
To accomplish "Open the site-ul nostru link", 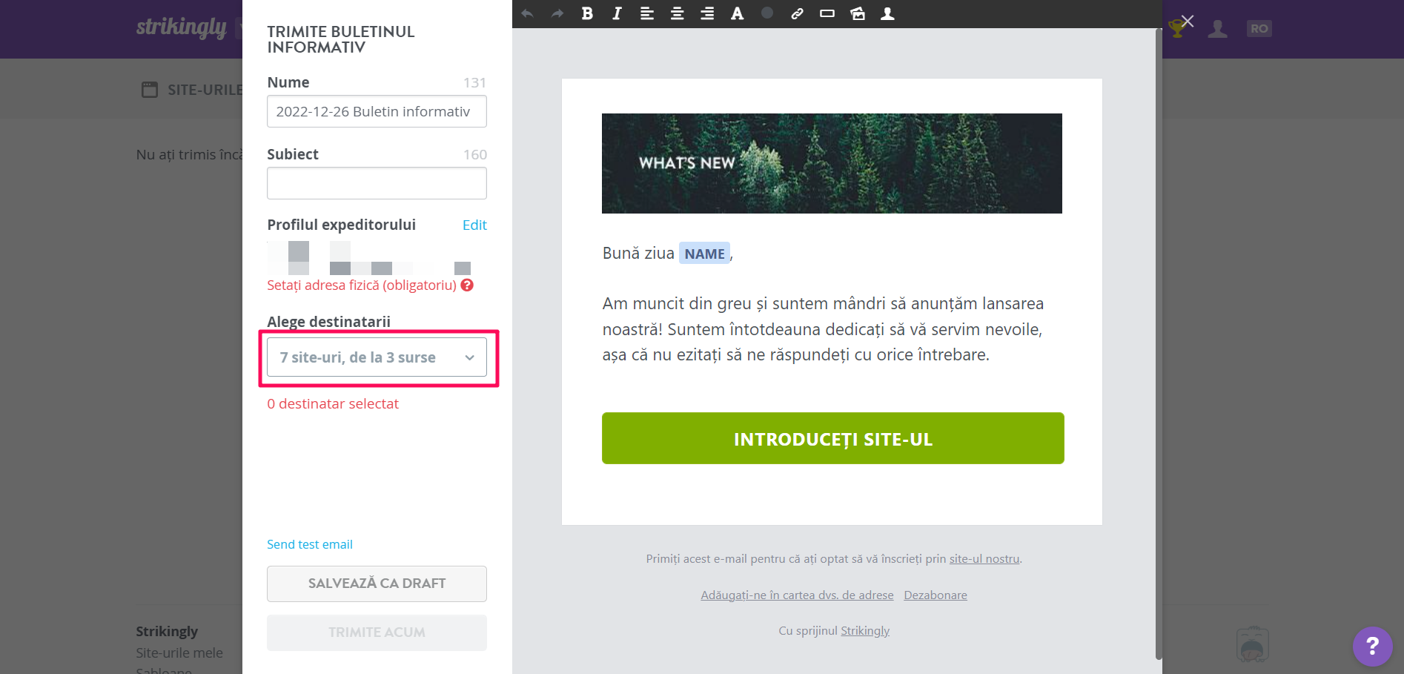I will pyautogui.click(x=984, y=559).
